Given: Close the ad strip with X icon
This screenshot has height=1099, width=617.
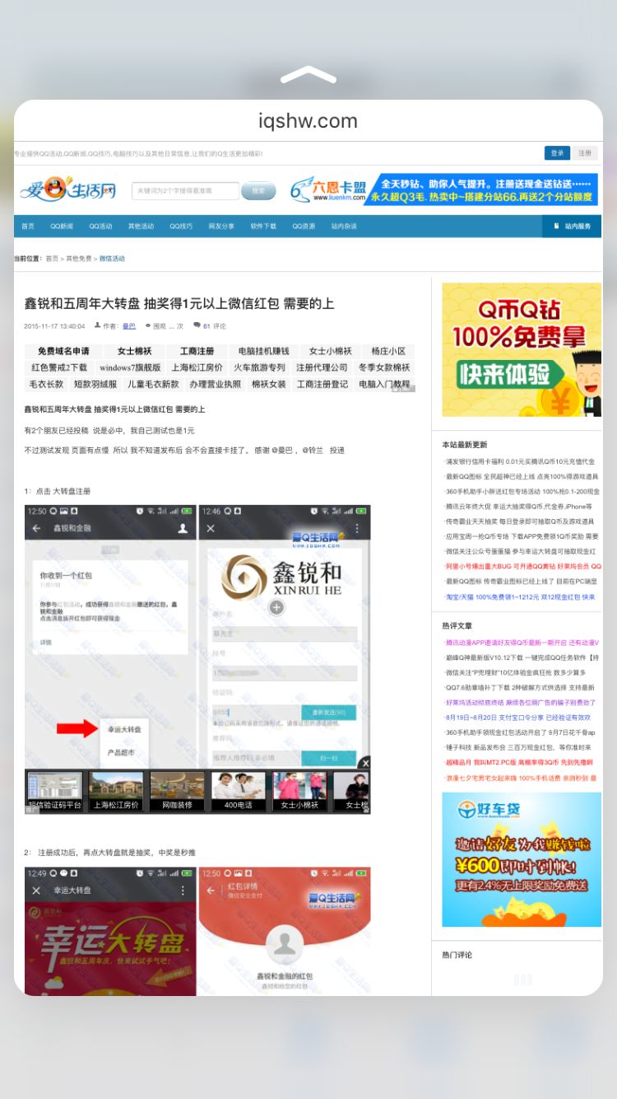Looking at the screenshot, I should (364, 762).
